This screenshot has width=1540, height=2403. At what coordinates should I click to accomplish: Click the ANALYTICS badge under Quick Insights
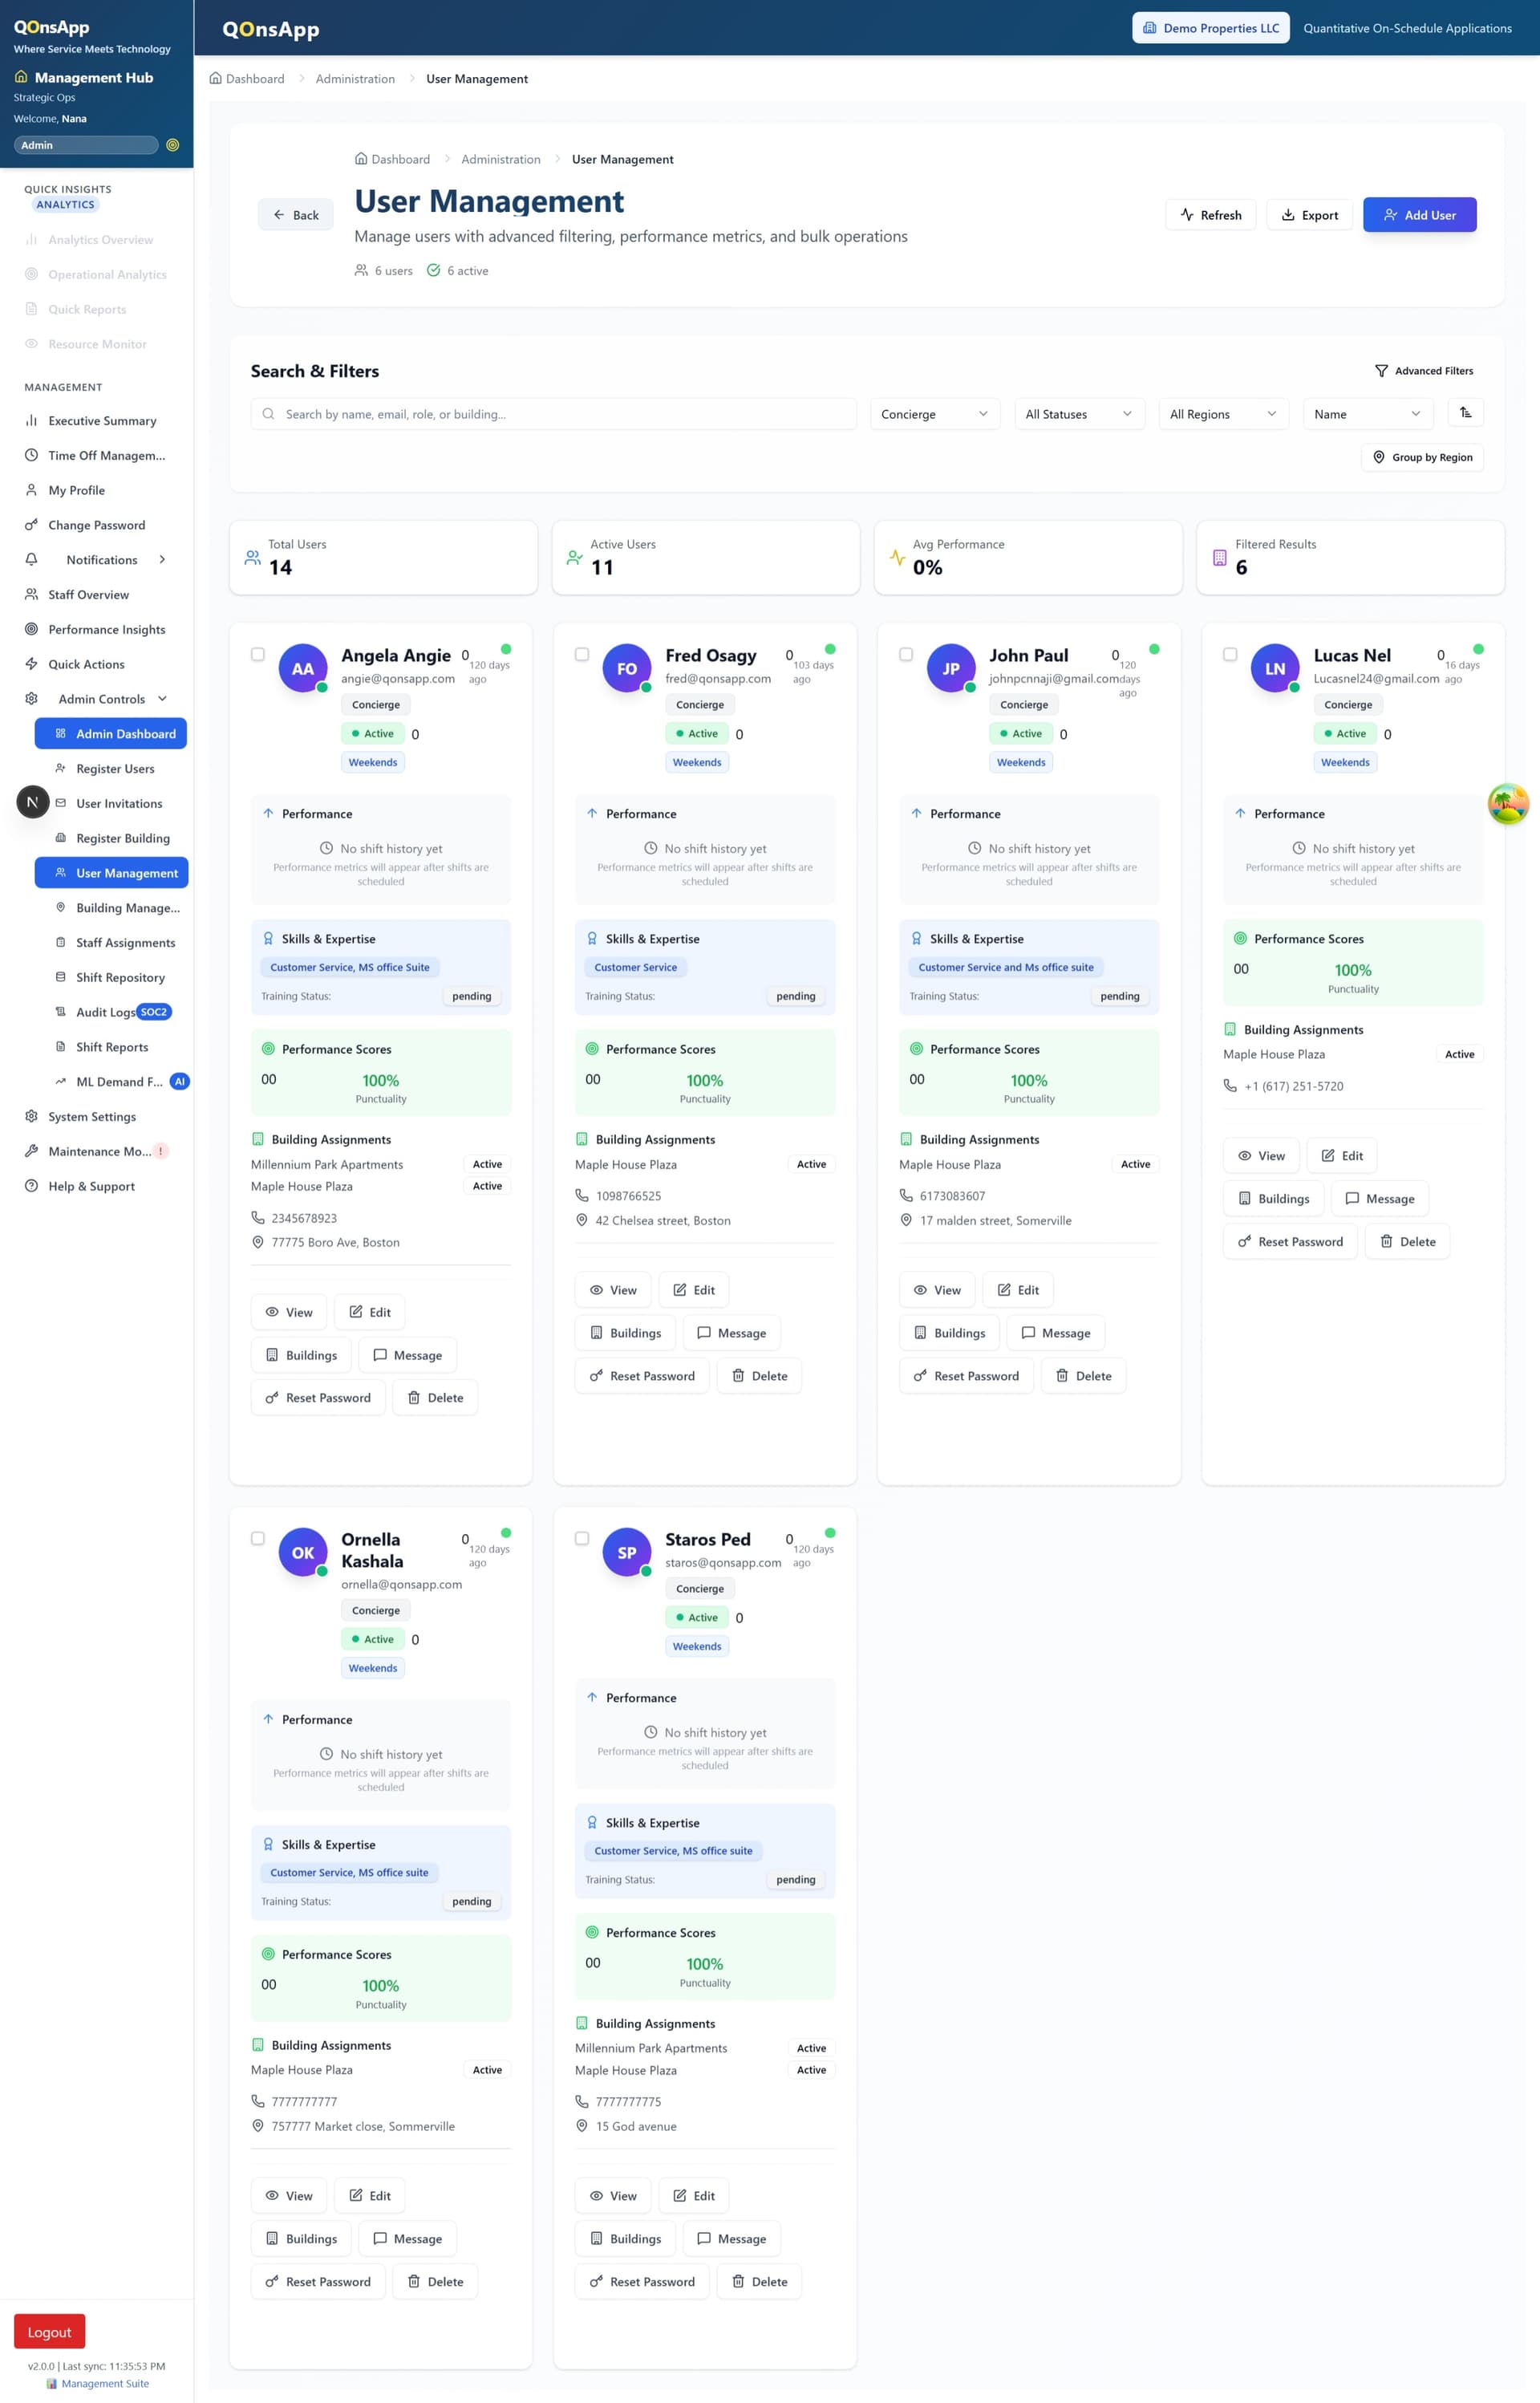[x=66, y=205]
